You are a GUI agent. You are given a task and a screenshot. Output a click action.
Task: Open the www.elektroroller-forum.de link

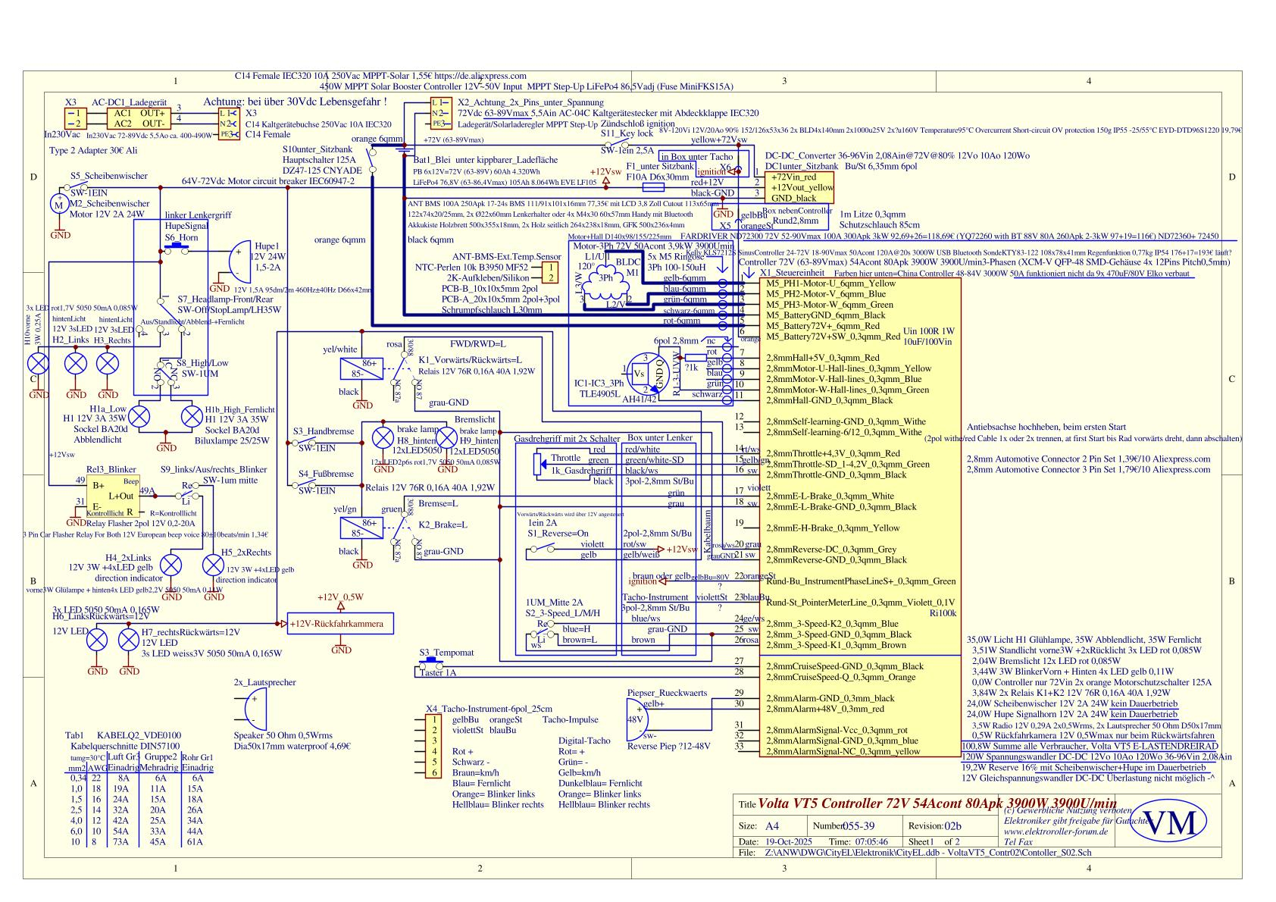(1055, 831)
